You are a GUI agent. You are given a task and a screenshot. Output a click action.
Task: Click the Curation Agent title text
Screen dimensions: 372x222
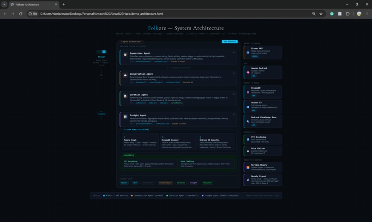pos(139,95)
